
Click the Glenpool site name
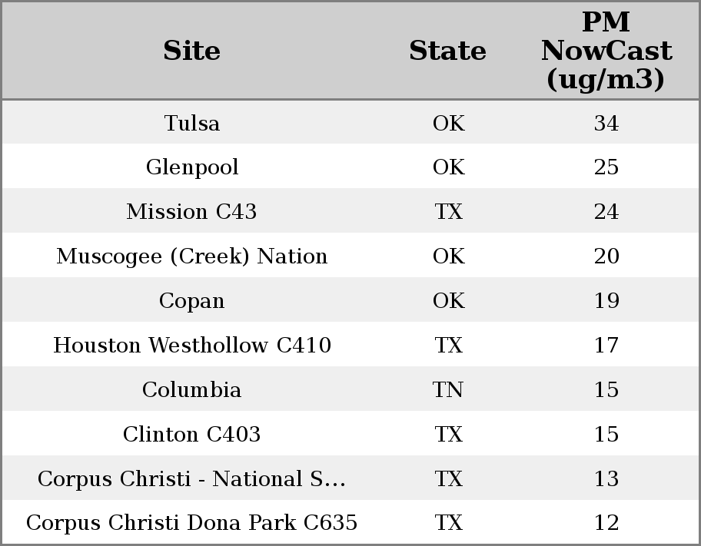click(191, 167)
